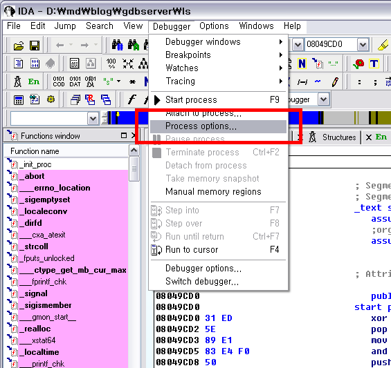Click the blue tilde toolbar icon
The image size is (391, 368).
[318, 81]
